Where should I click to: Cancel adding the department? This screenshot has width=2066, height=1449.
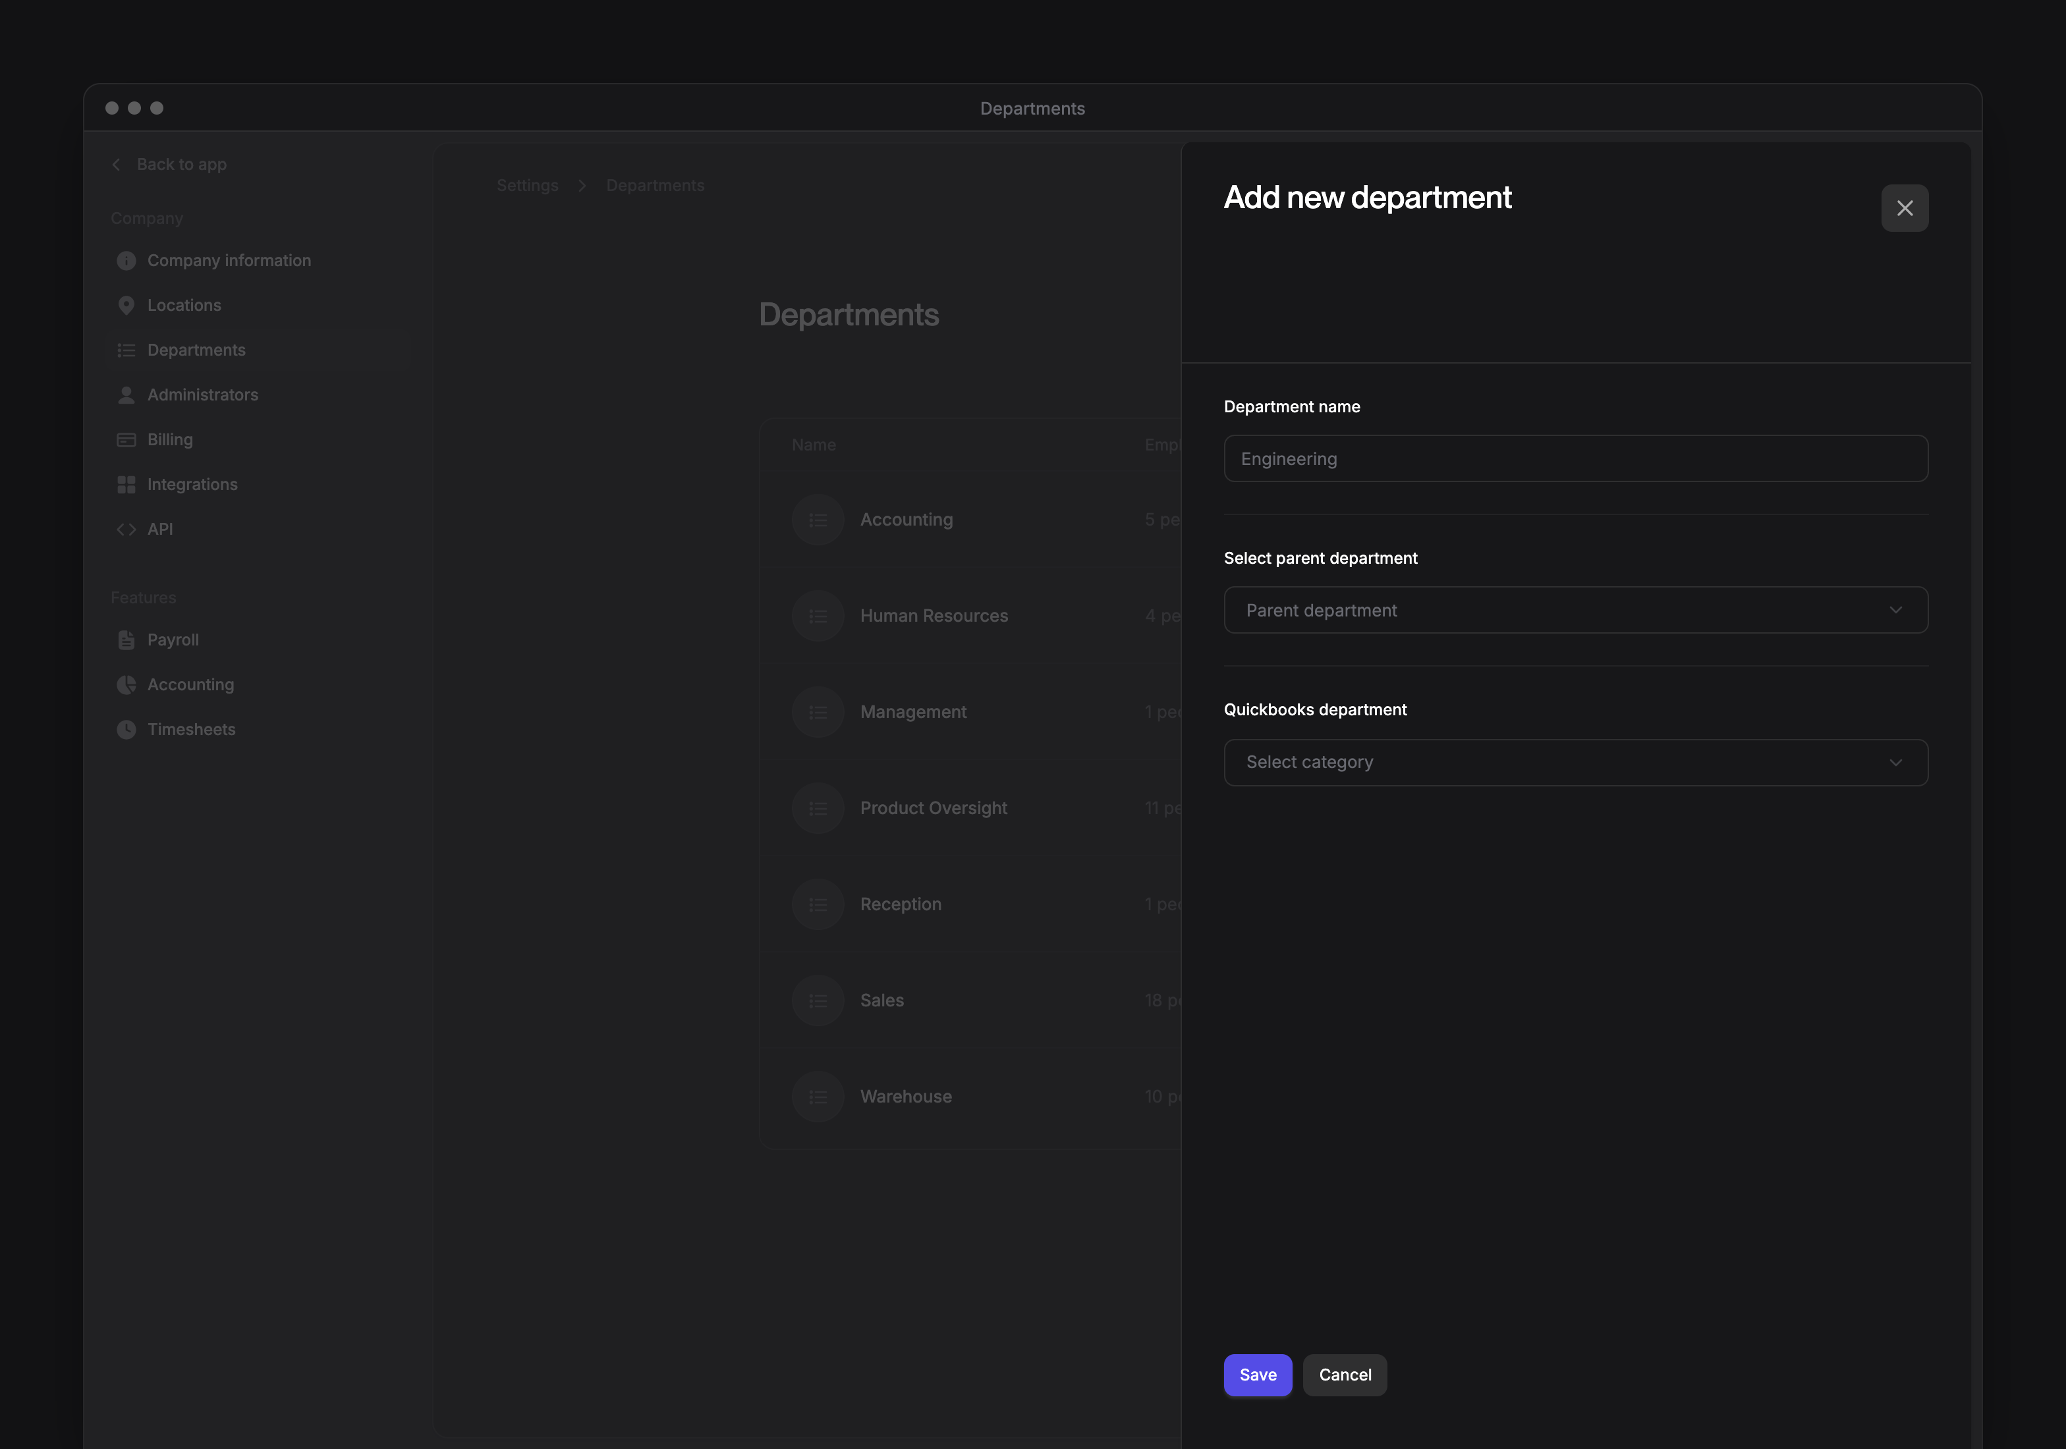click(x=1345, y=1375)
